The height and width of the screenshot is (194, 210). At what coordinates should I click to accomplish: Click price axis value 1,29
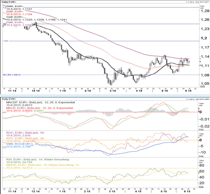[204, 11]
